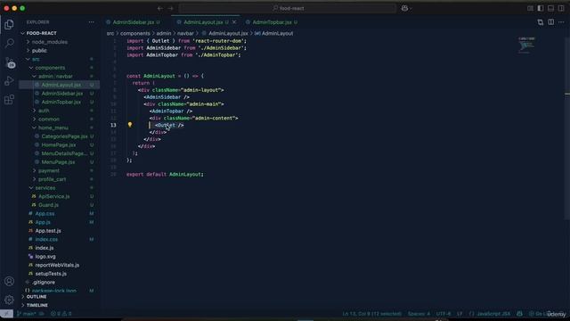Open the Accounts icon in activity bar

(x=9, y=282)
